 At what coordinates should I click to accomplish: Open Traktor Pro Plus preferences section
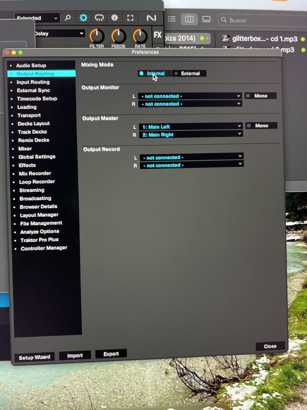pos(39,239)
